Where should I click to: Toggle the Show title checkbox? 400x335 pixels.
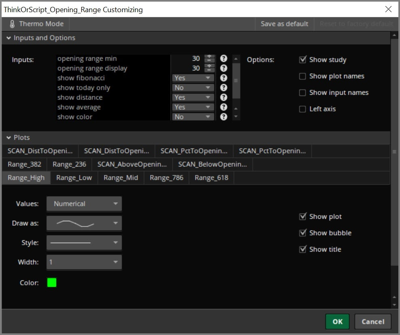[302, 249]
